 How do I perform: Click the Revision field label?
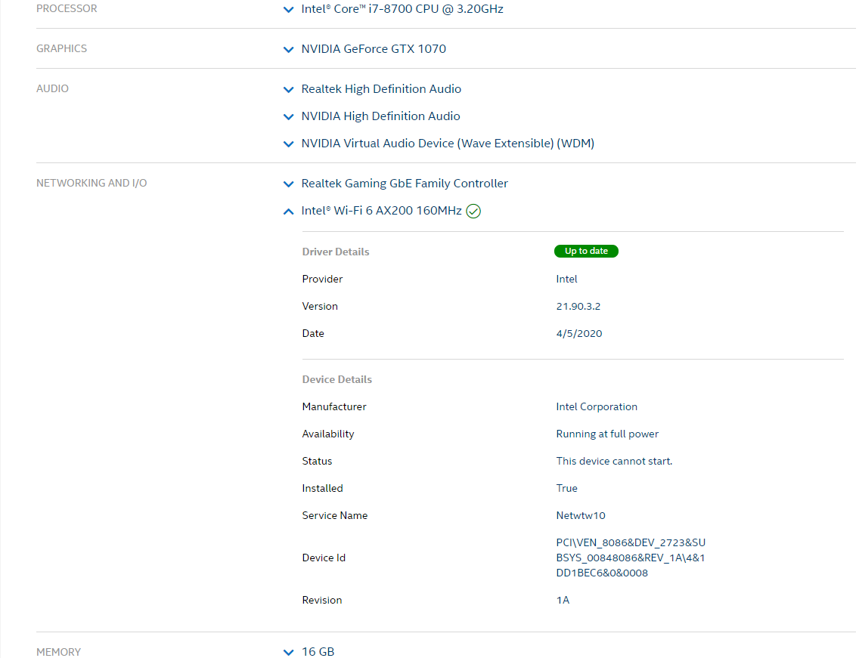[x=321, y=601]
